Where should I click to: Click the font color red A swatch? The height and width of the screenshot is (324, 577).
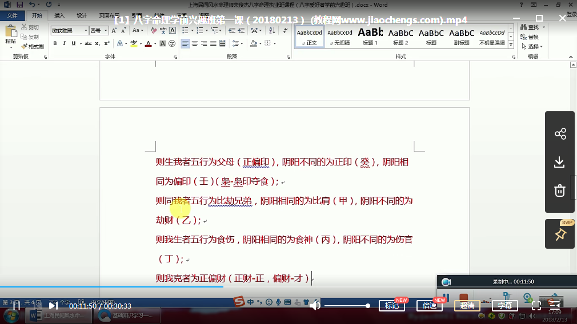(x=149, y=43)
